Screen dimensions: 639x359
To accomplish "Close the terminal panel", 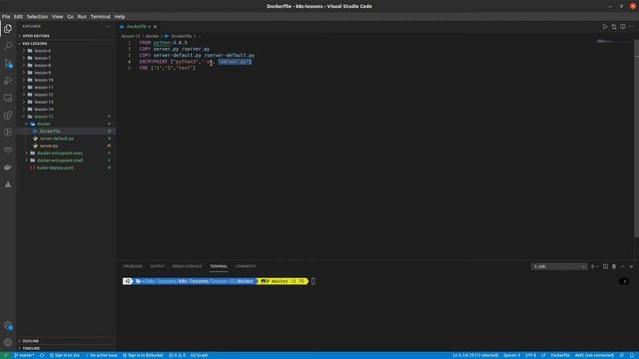I will pos(631,266).
